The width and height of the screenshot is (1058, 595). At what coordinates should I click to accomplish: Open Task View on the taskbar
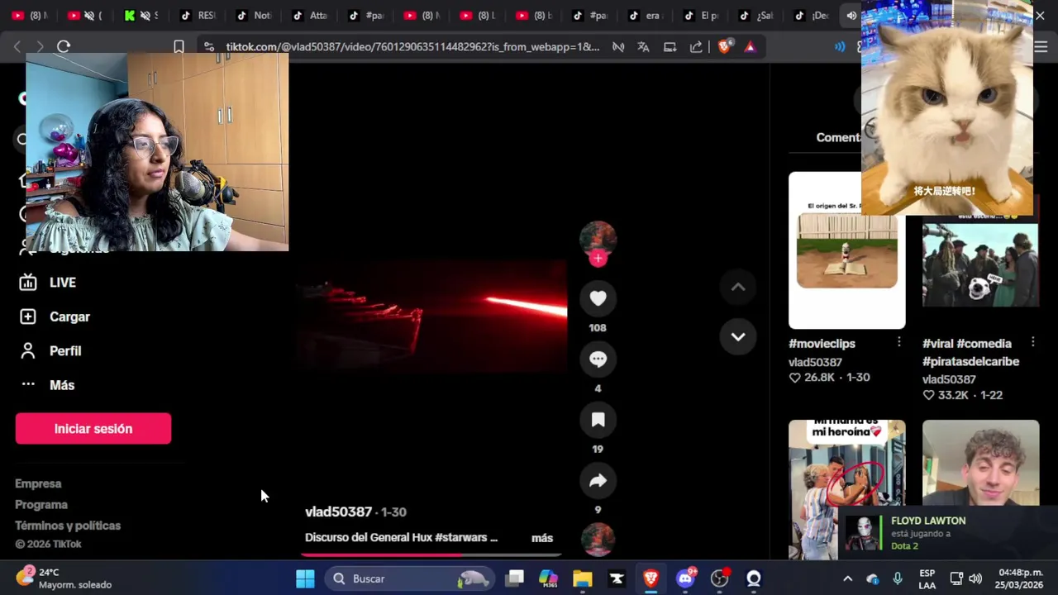[x=515, y=578]
